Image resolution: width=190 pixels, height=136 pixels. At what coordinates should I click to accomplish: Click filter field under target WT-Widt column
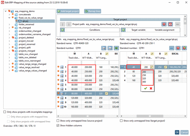(x=147, y=63)
